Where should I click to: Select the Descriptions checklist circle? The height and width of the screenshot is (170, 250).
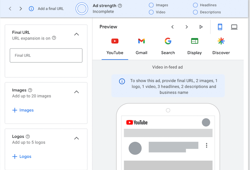195,12
